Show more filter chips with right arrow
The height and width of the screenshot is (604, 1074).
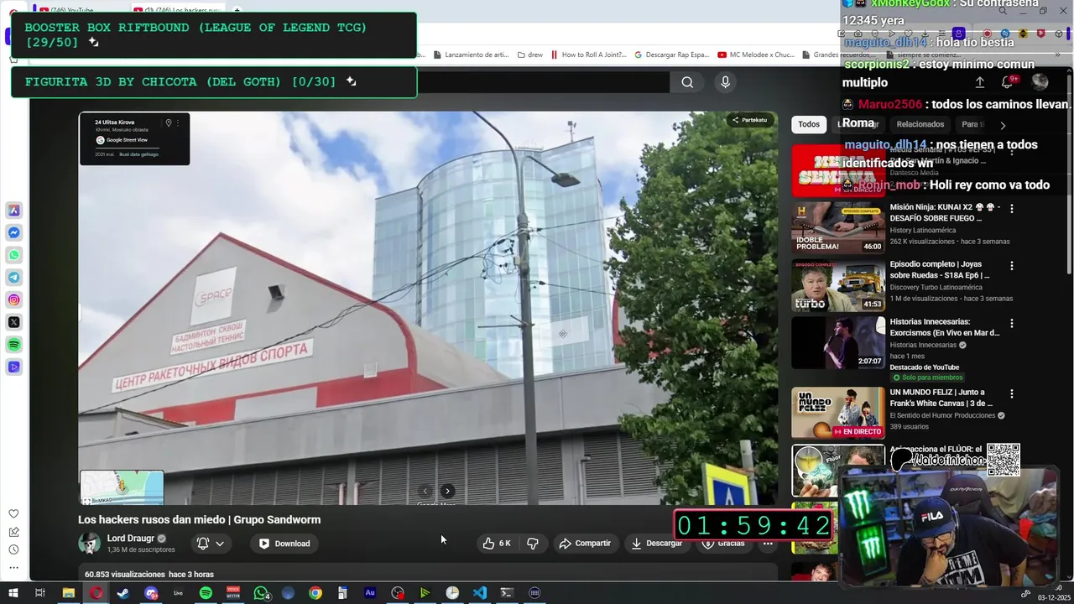[1003, 125]
